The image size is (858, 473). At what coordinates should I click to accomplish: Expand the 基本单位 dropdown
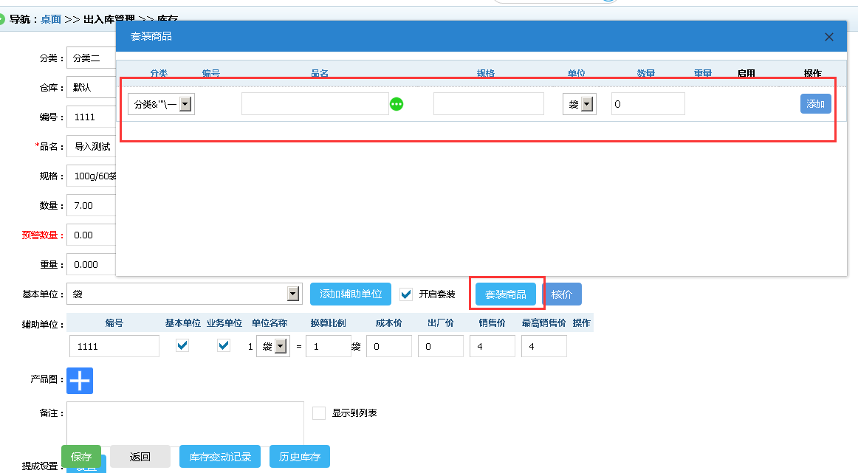pos(293,294)
